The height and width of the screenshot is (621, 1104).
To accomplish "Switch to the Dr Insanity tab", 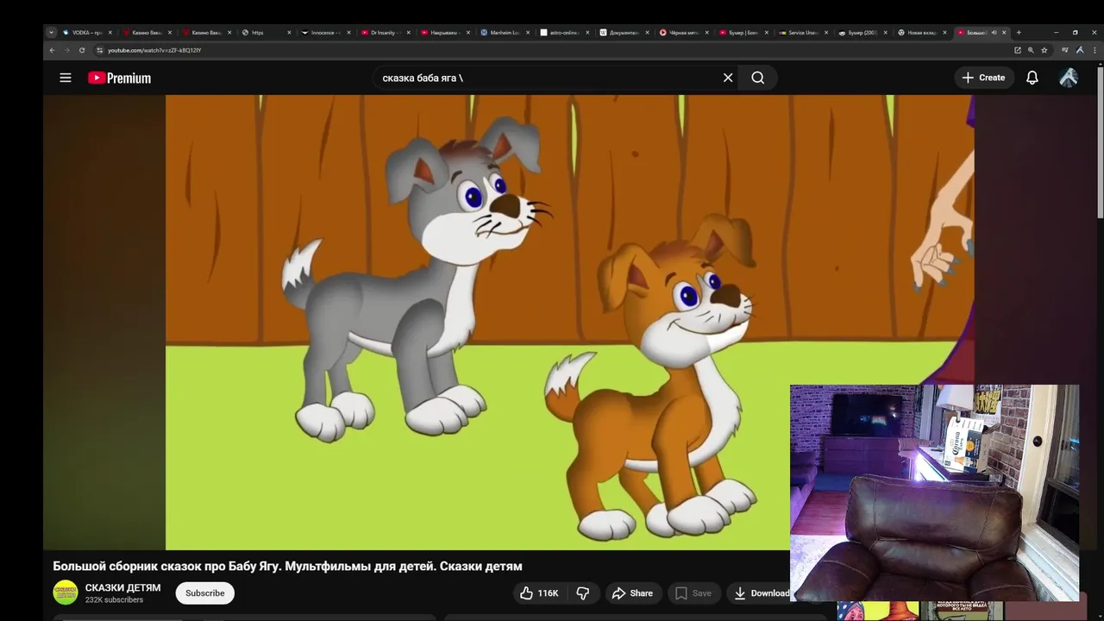I will pyautogui.click(x=386, y=33).
